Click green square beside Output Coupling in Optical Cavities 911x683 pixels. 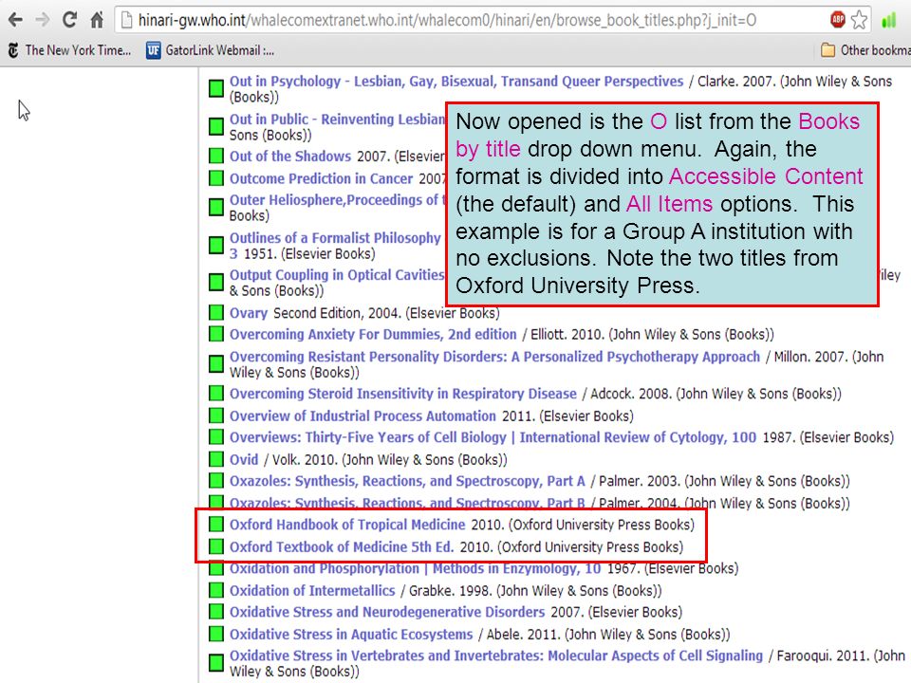point(216,283)
